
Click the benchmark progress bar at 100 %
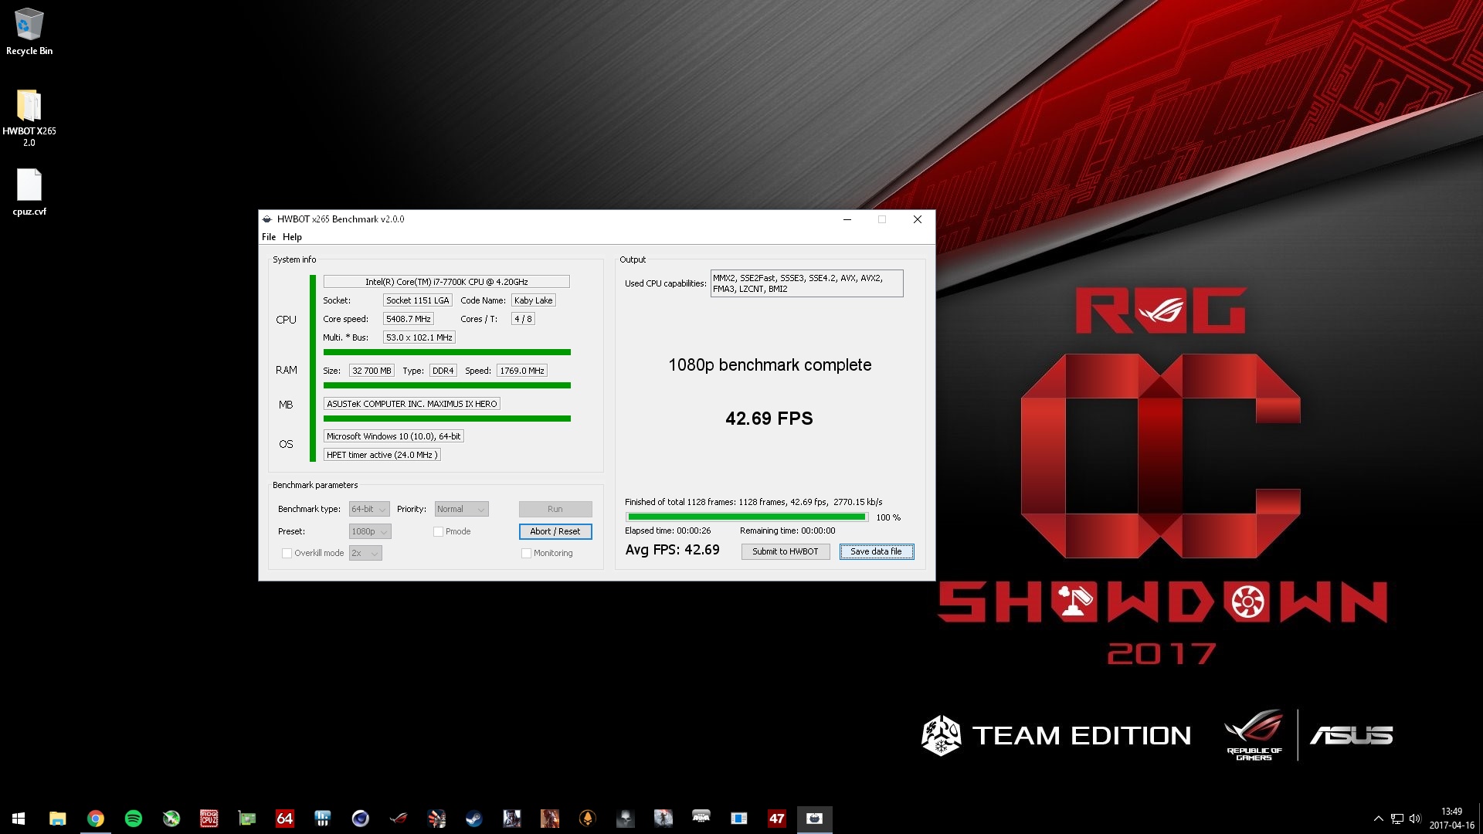point(747,517)
